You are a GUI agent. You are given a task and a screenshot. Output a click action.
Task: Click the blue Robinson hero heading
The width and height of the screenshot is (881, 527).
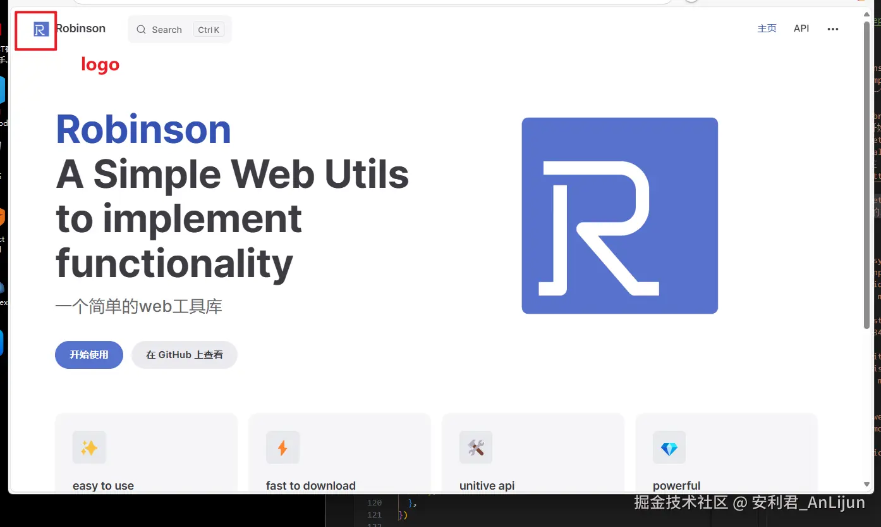(x=143, y=129)
